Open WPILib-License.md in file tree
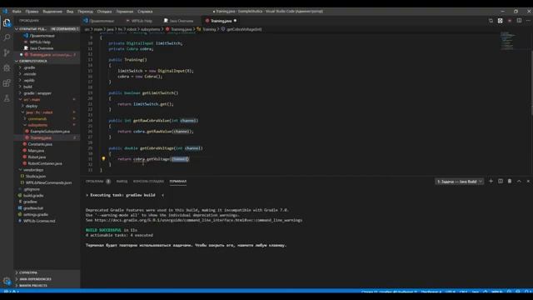The image size is (533, 300). (x=39, y=221)
